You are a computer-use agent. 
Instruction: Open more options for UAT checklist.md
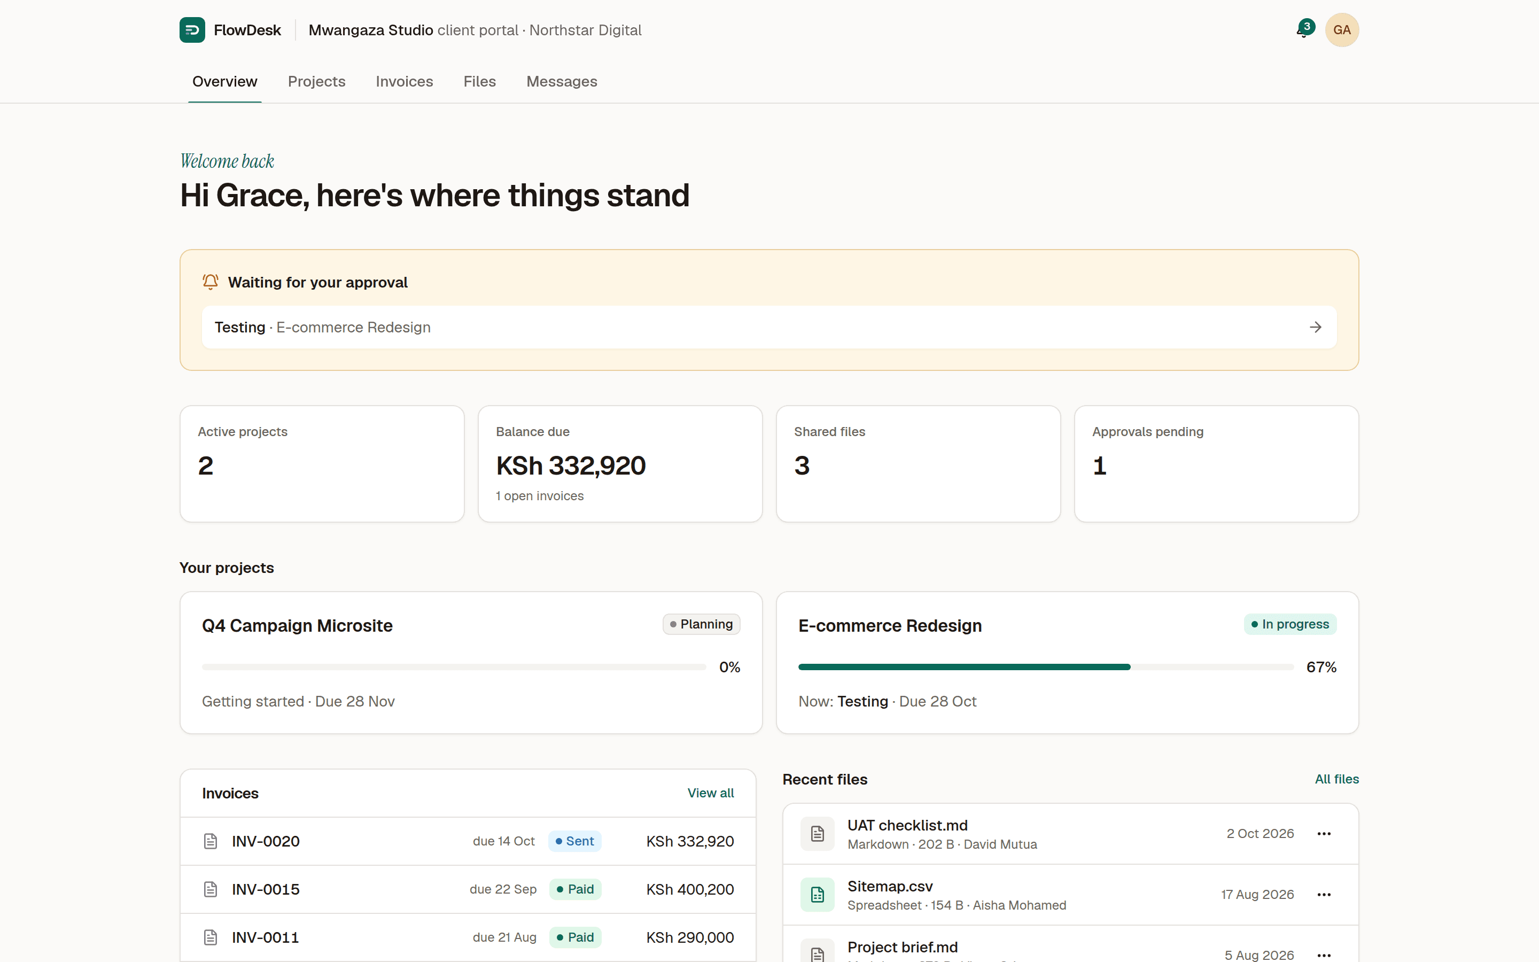[1324, 834]
